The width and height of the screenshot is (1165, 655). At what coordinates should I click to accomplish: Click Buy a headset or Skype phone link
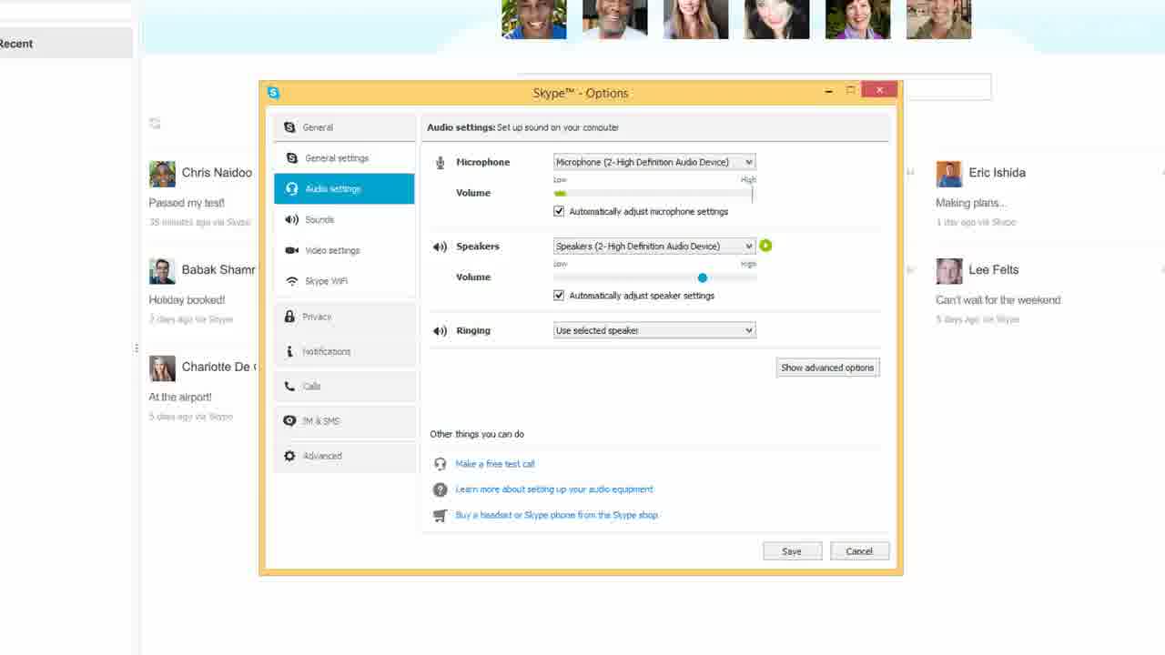pos(556,515)
